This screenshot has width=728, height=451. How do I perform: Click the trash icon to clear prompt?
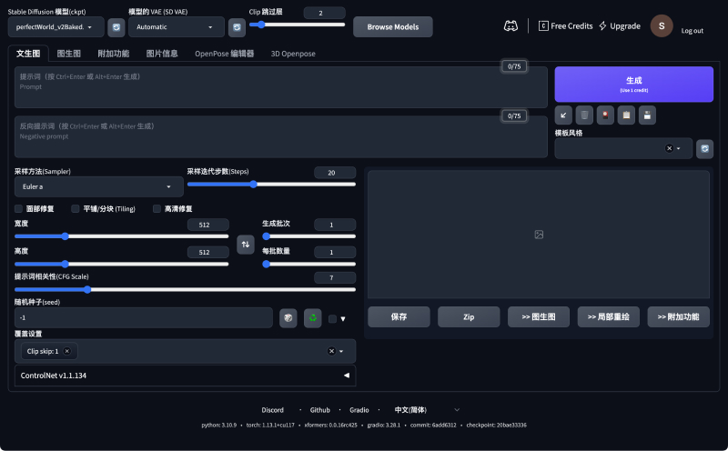tap(584, 115)
